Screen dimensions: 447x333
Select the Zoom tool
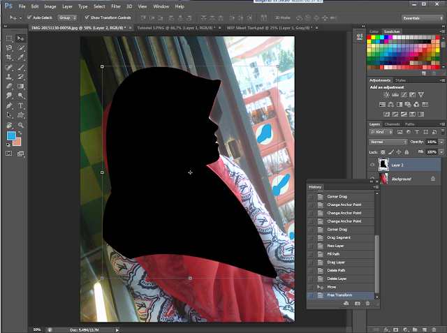20,125
